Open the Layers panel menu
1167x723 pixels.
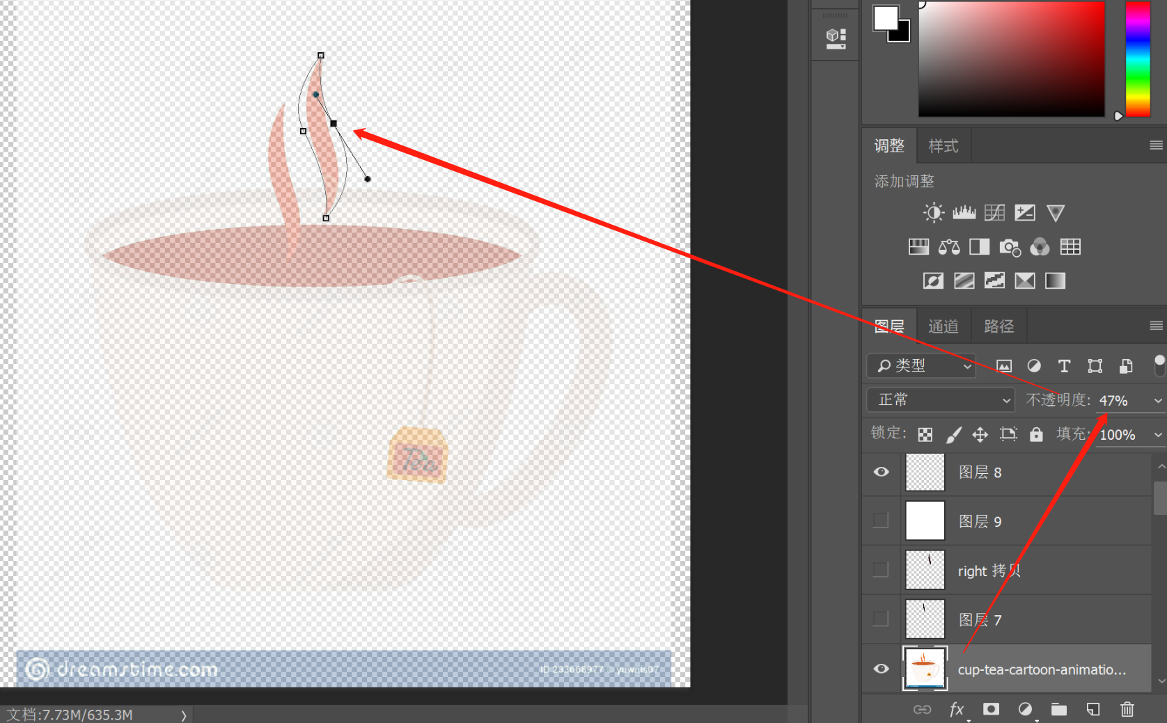[1156, 326]
